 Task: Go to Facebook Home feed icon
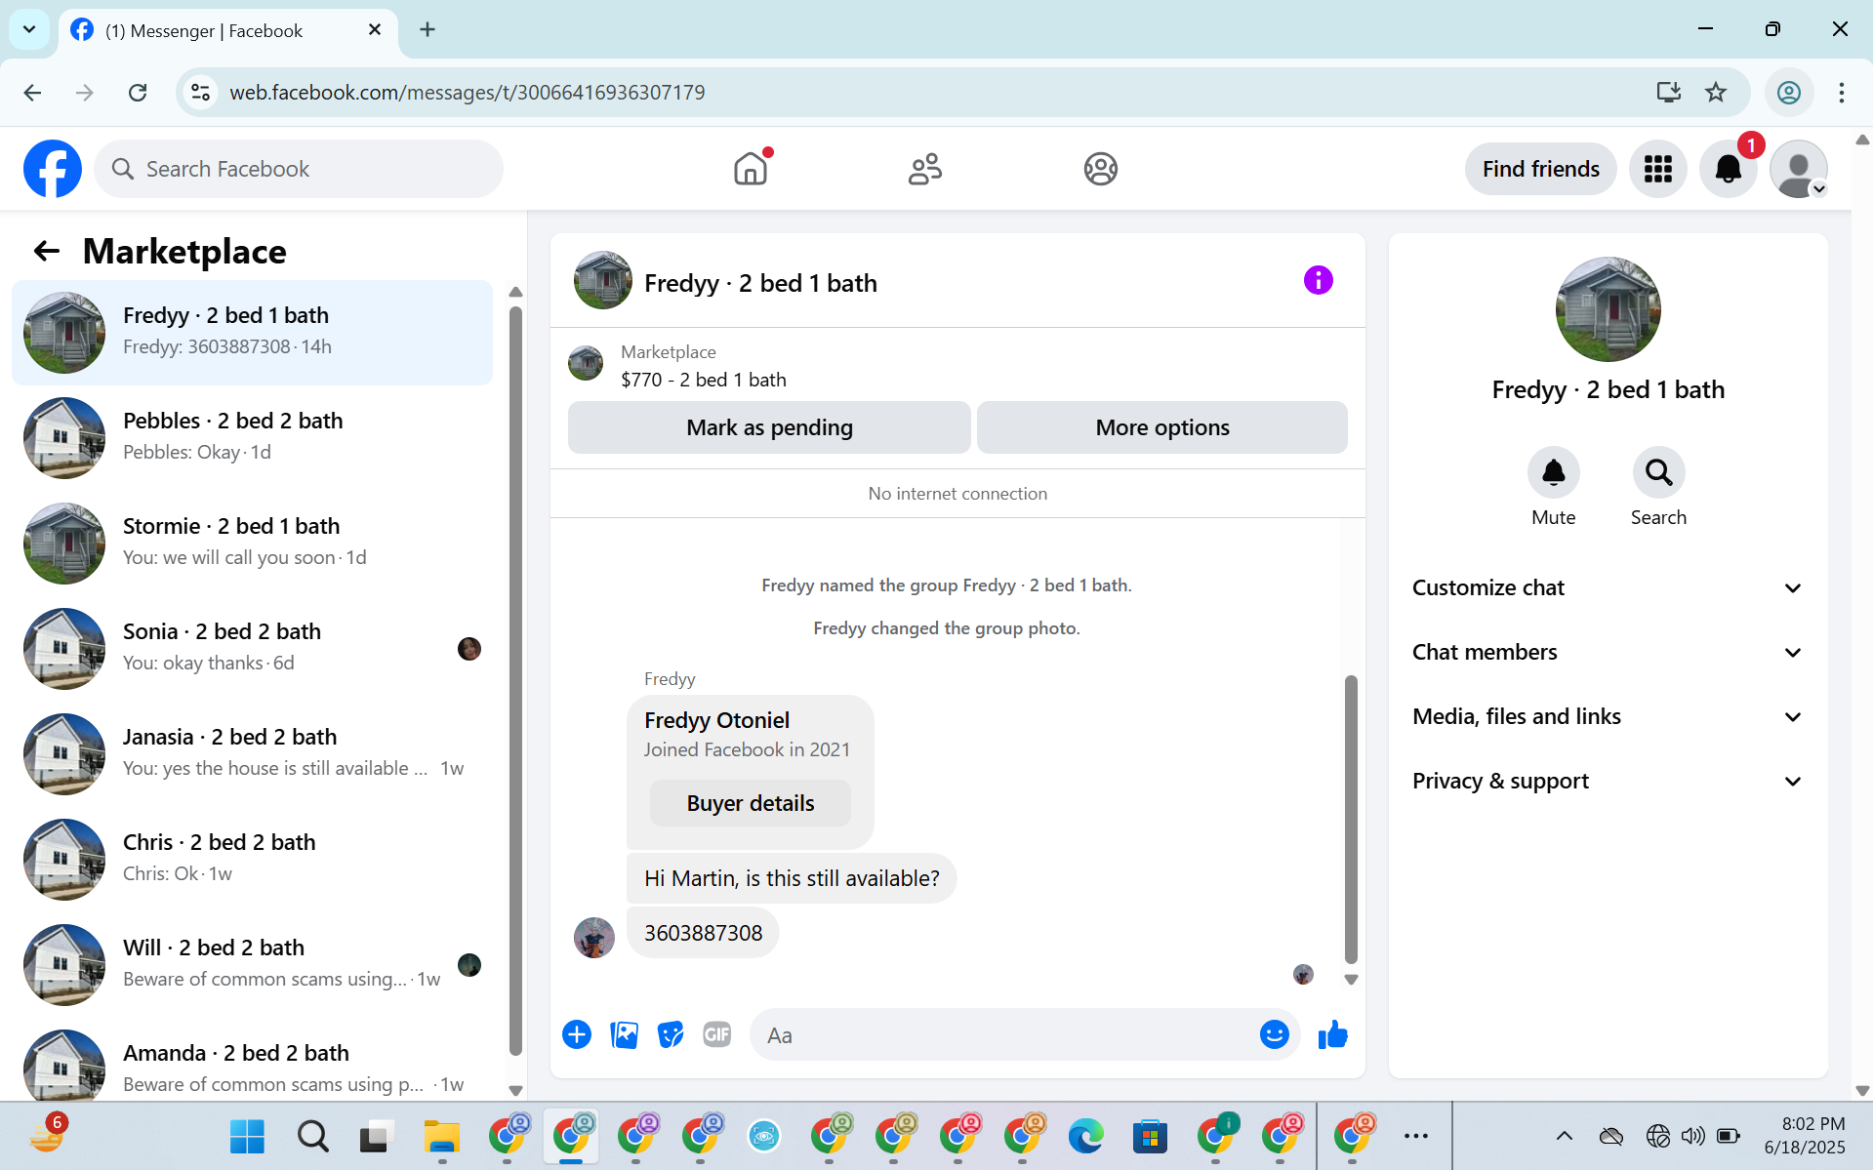(751, 169)
